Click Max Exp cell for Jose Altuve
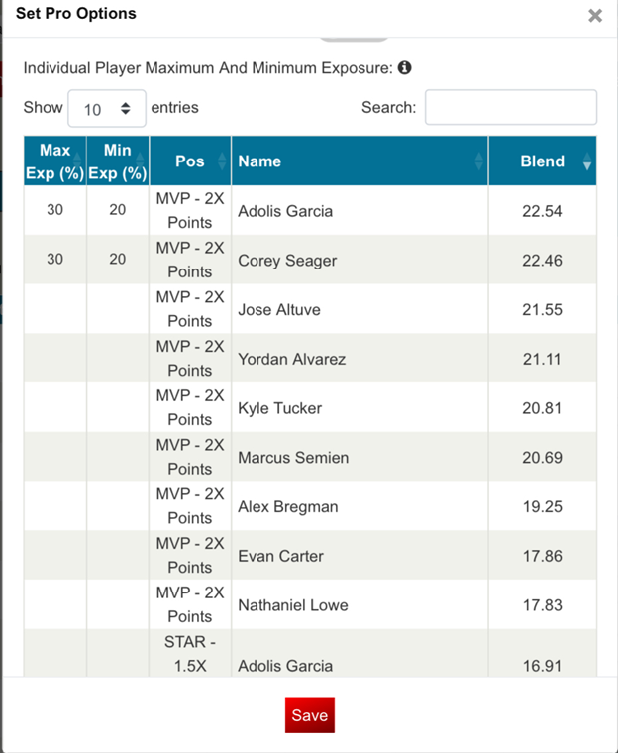This screenshot has height=753, width=618. pos(54,309)
